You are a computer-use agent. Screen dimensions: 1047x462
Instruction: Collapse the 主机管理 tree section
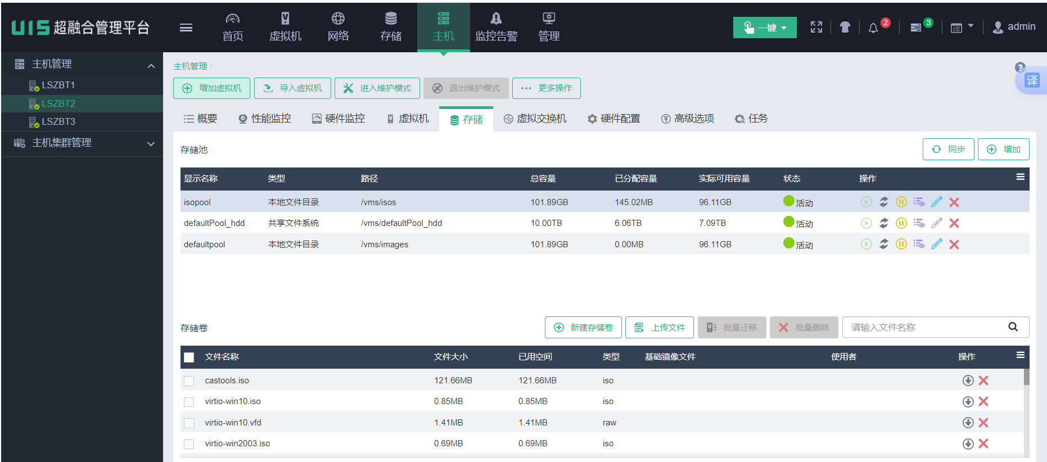coord(151,66)
